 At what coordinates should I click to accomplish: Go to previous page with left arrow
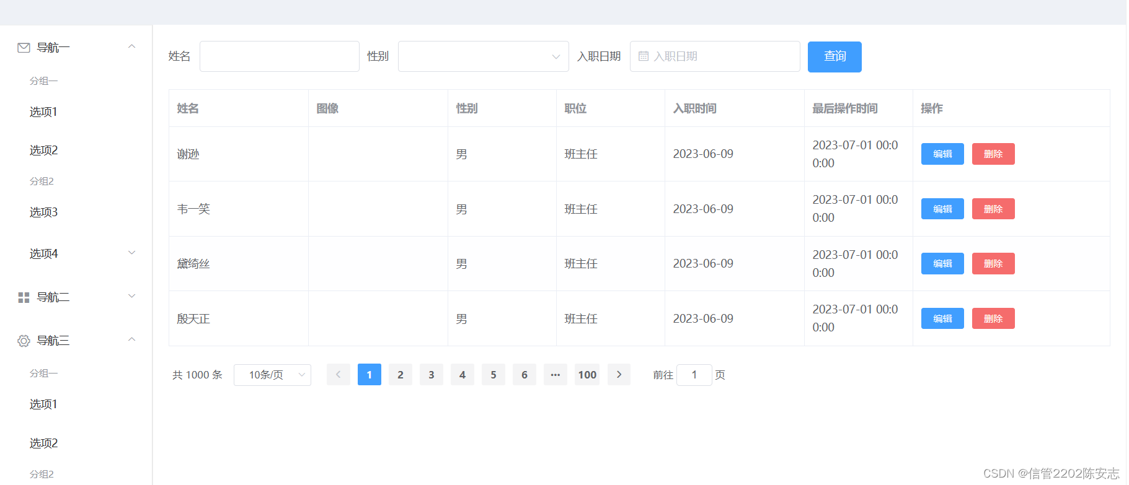339,375
